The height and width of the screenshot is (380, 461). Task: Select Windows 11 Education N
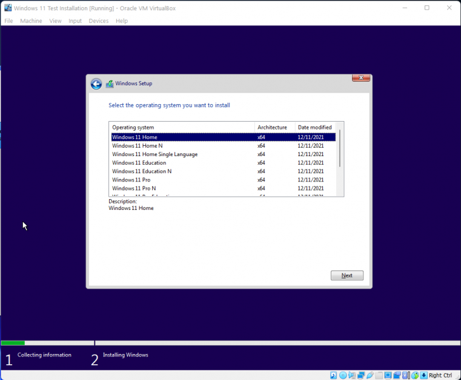point(224,171)
